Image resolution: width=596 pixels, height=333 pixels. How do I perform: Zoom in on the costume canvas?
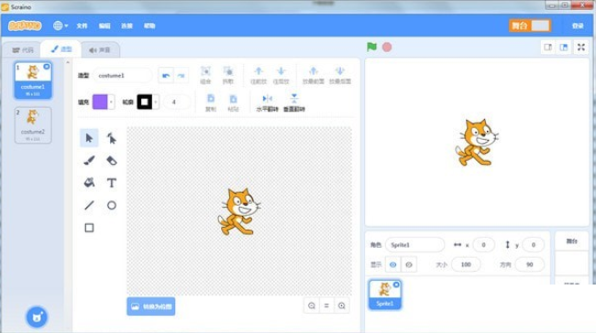click(x=342, y=306)
